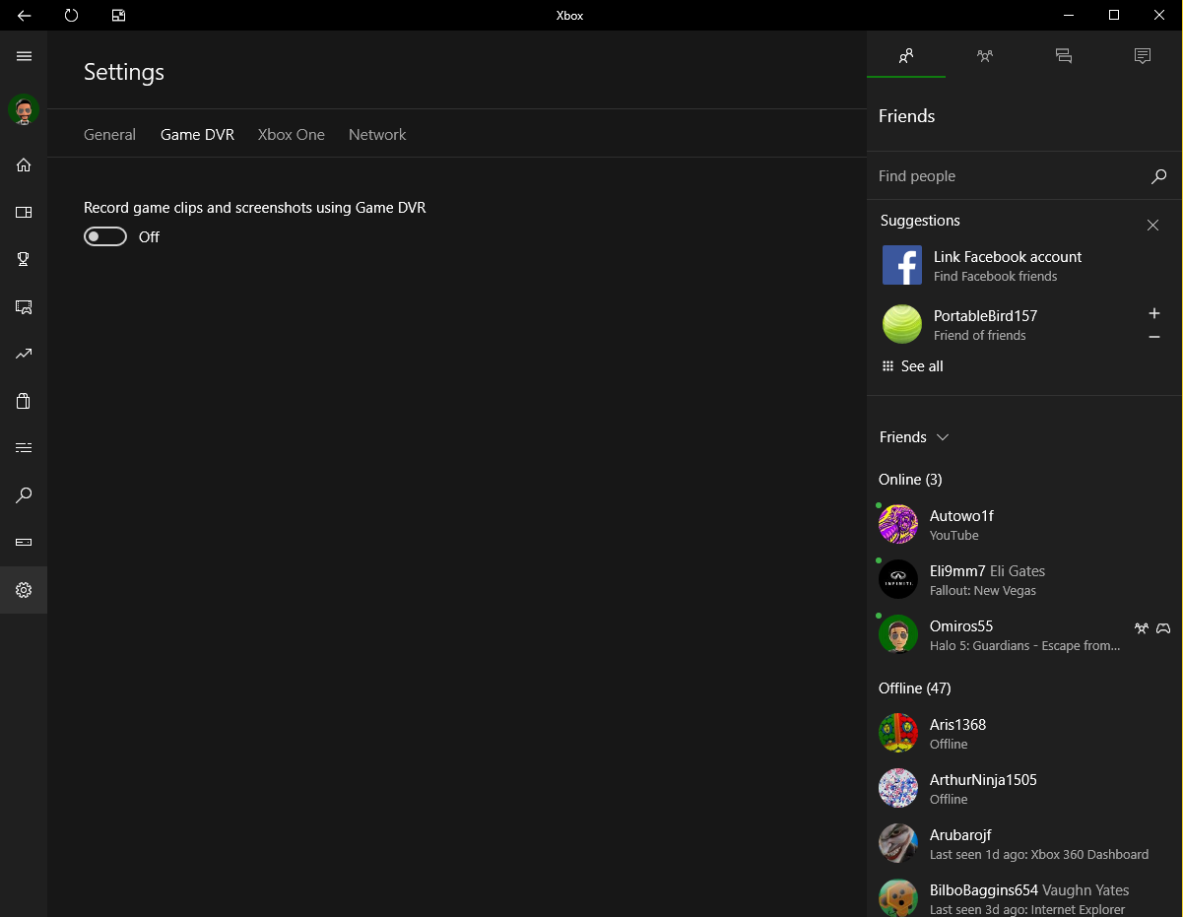Open friend Arubarojf
This screenshot has height=917, width=1183.
(1024, 843)
